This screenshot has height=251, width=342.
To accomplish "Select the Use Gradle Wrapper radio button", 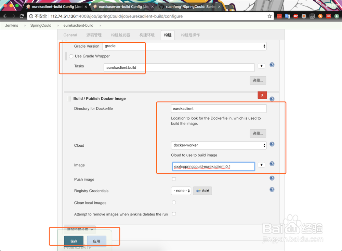I will coord(71,56).
